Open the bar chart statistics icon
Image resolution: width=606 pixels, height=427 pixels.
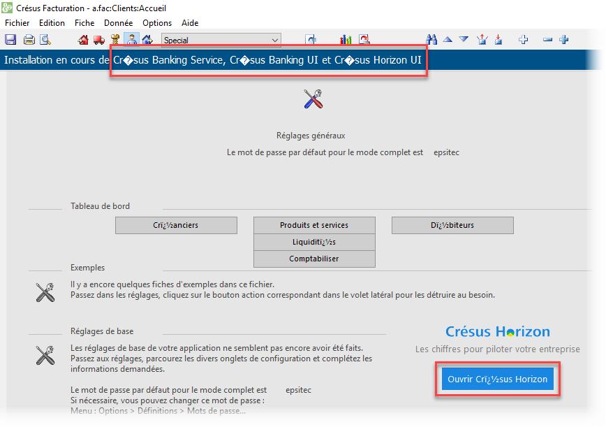346,39
